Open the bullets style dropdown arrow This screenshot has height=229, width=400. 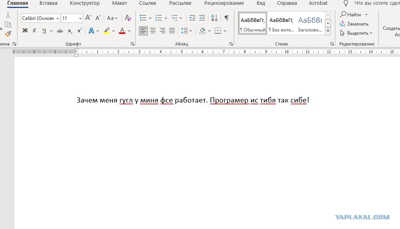(x=150, y=18)
